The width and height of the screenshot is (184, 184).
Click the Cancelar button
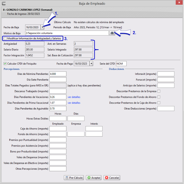click(x=112, y=178)
